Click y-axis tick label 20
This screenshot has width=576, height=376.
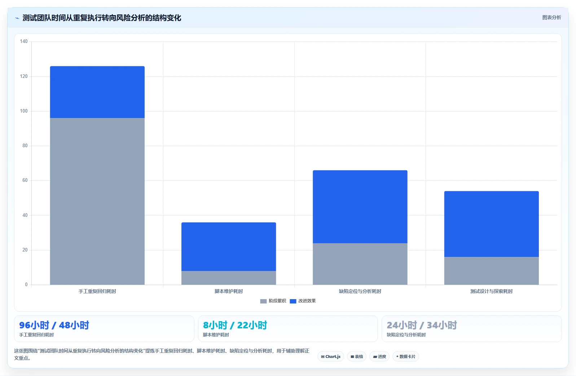pos(25,250)
